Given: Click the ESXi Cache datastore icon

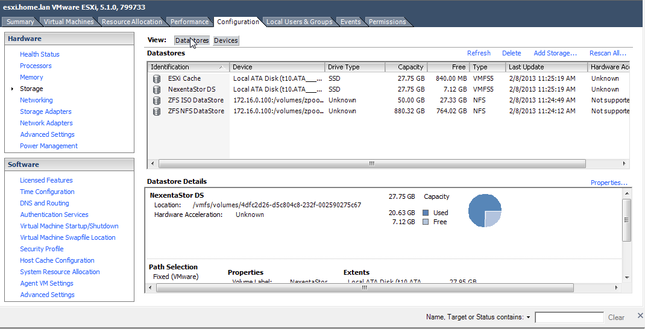Looking at the screenshot, I should (157, 78).
